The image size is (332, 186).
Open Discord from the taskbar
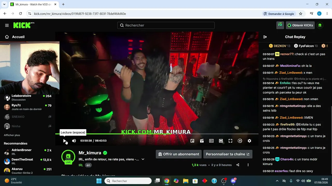click(x=233, y=181)
